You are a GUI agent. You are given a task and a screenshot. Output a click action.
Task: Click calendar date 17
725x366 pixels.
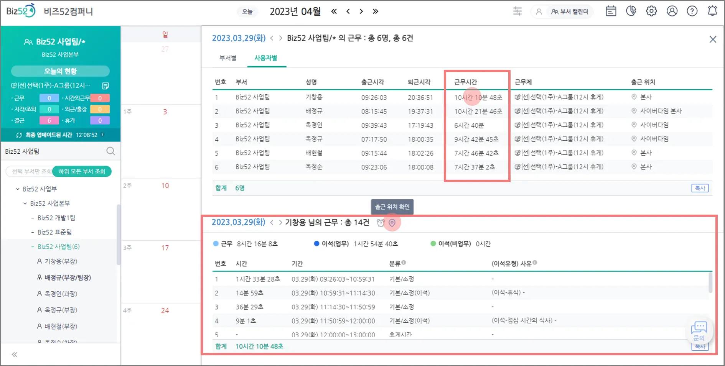point(165,248)
